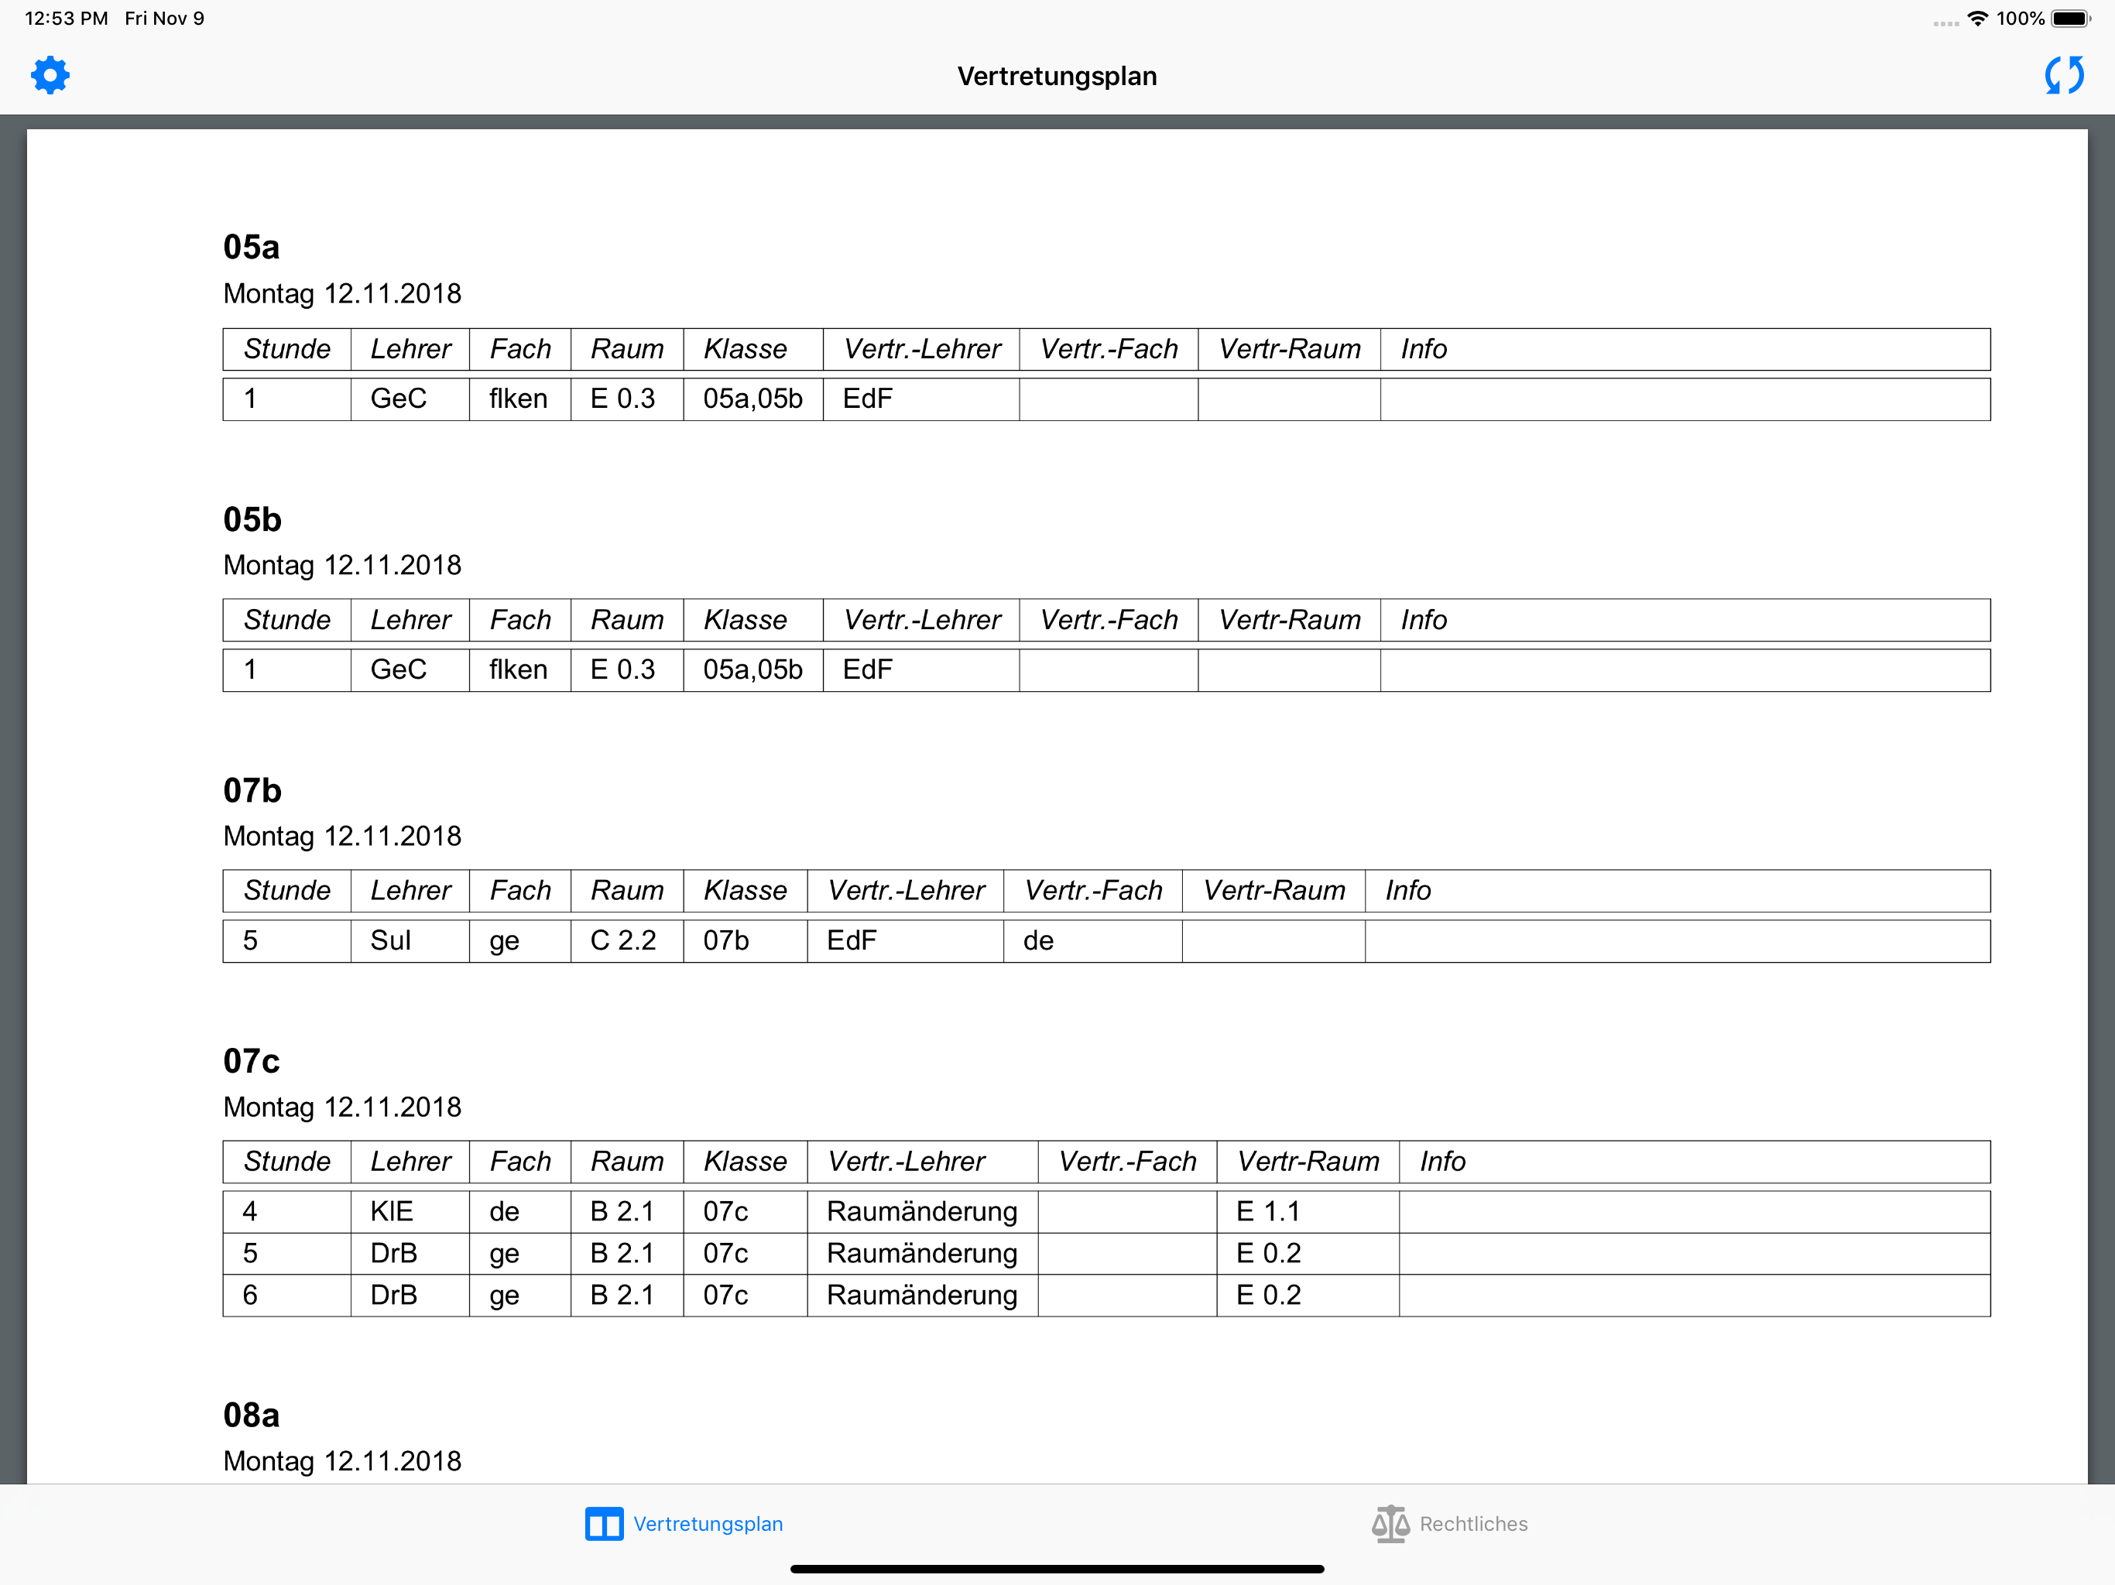Screen dimensions: 2115x1585
Task: Tap the Vertr.-Lehrer header in the 05a table
Action: pyautogui.click(x=922, y=349)
